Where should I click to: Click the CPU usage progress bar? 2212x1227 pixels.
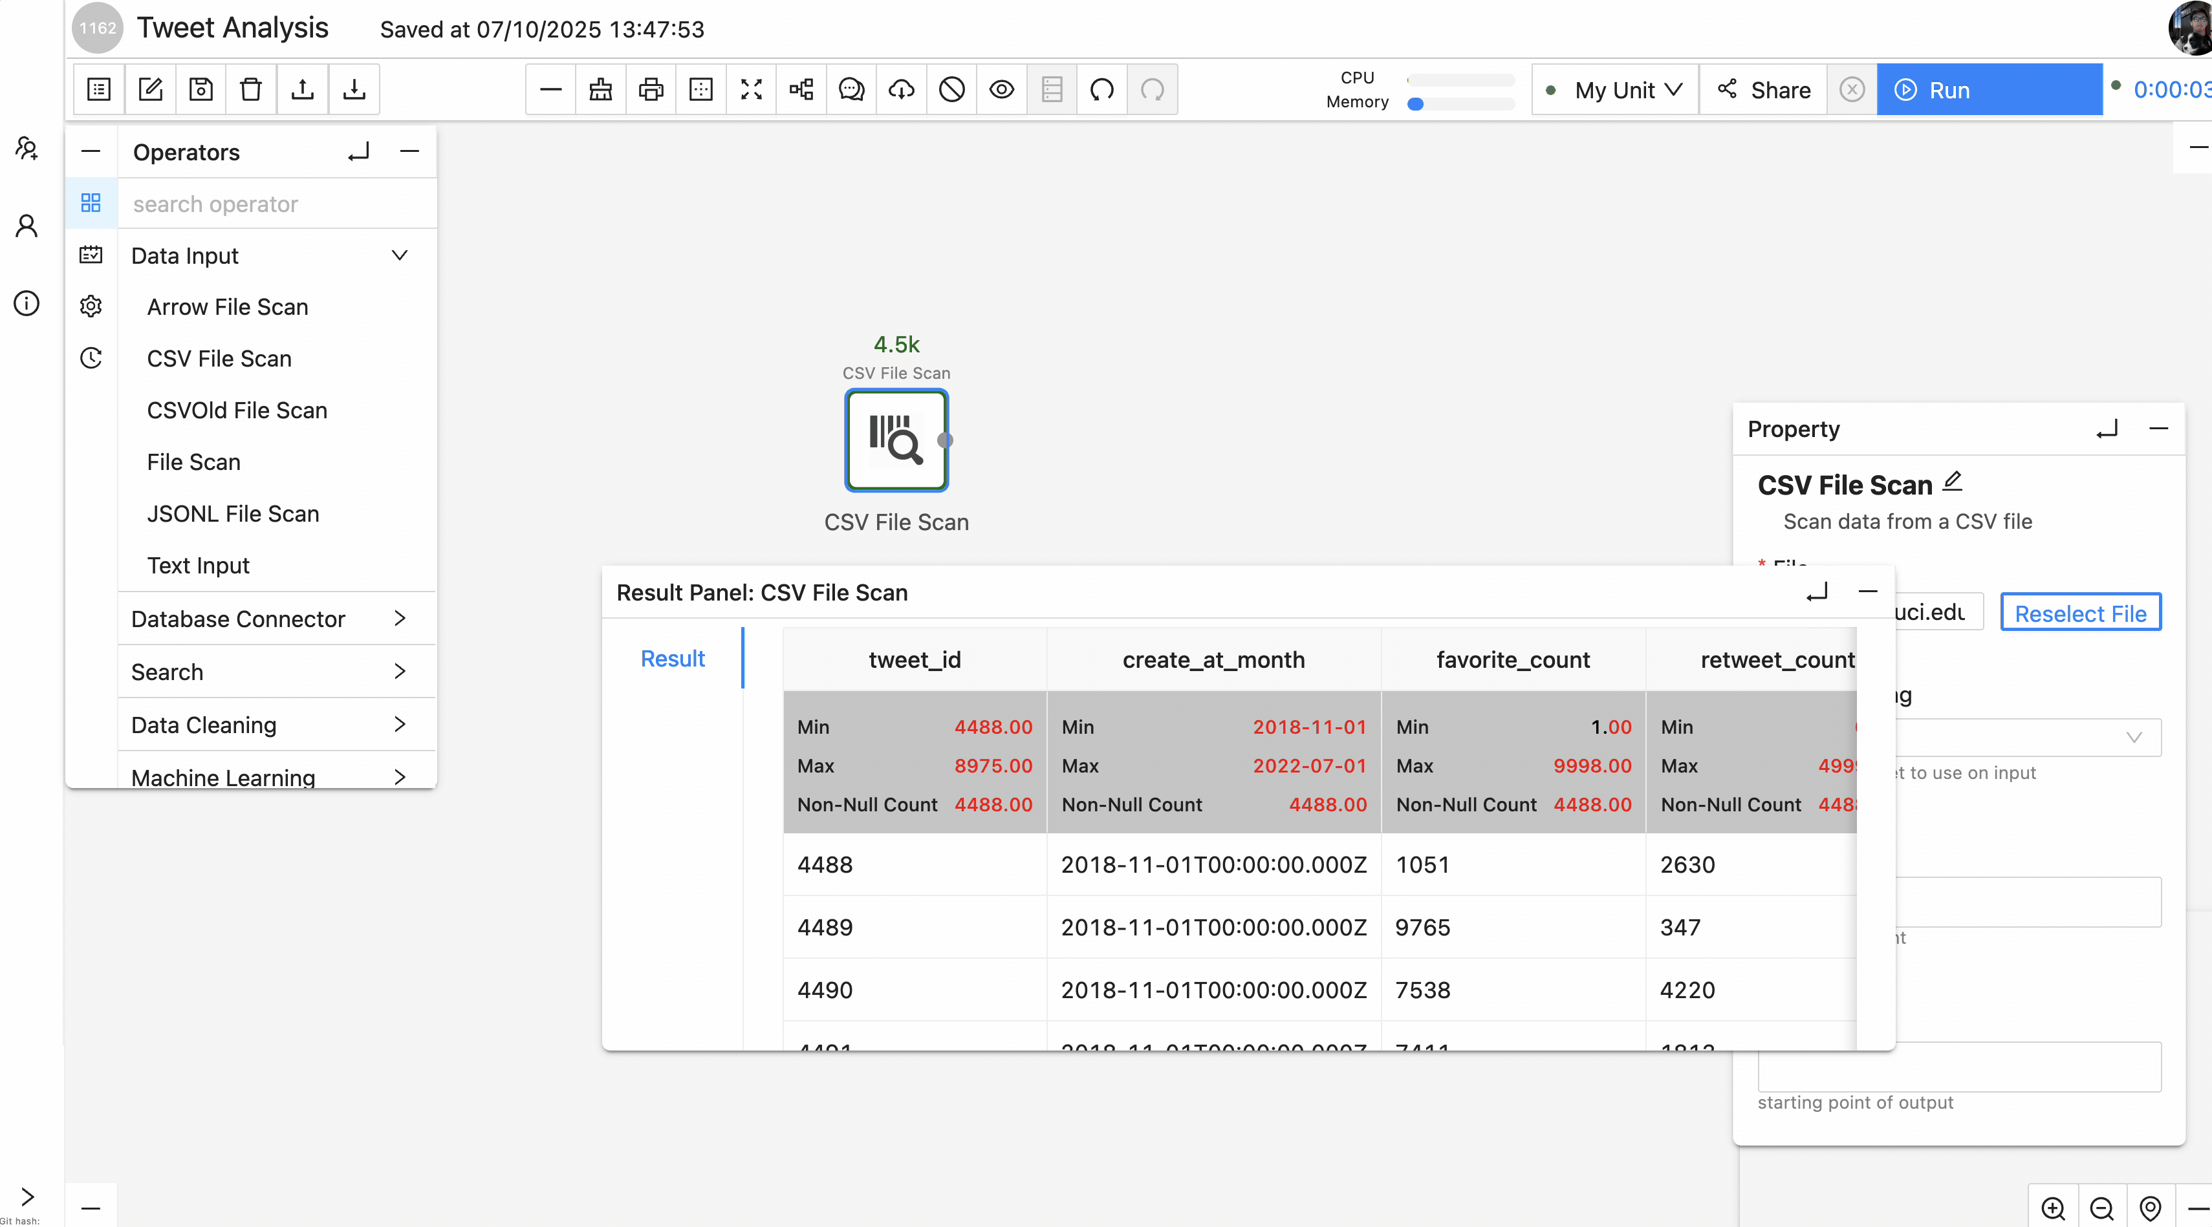(1460, 80)
